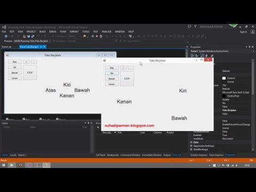The height and width of the screenshot is (192, 256).
Task: Click the NoControl ImeMode property value
Action: point(228,139)
